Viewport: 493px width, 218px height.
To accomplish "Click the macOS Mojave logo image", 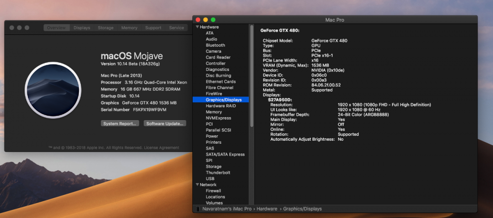I will pos(53,90).
